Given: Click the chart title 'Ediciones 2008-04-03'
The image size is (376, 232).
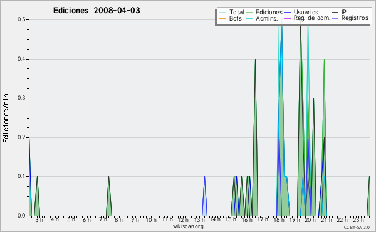Looking at the screenshot, I should [x=97, y=11].
